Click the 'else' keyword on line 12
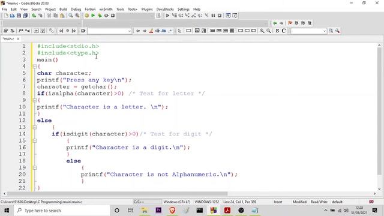The image size is (384, 216). coord(44,121)
